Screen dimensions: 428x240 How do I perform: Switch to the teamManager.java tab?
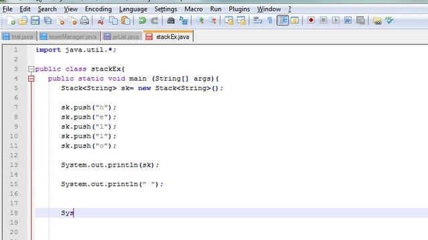(69, 37)
